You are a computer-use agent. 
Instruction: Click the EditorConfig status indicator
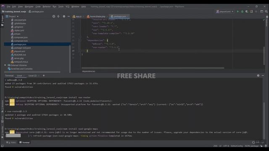point(237,146)
